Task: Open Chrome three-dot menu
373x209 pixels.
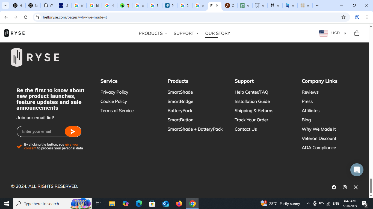Action: [x=367, y=17]
